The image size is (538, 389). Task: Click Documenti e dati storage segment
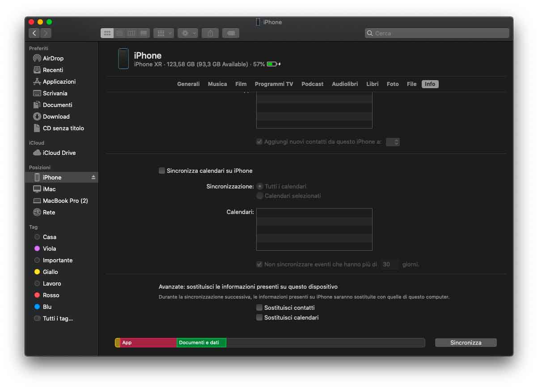201,342
